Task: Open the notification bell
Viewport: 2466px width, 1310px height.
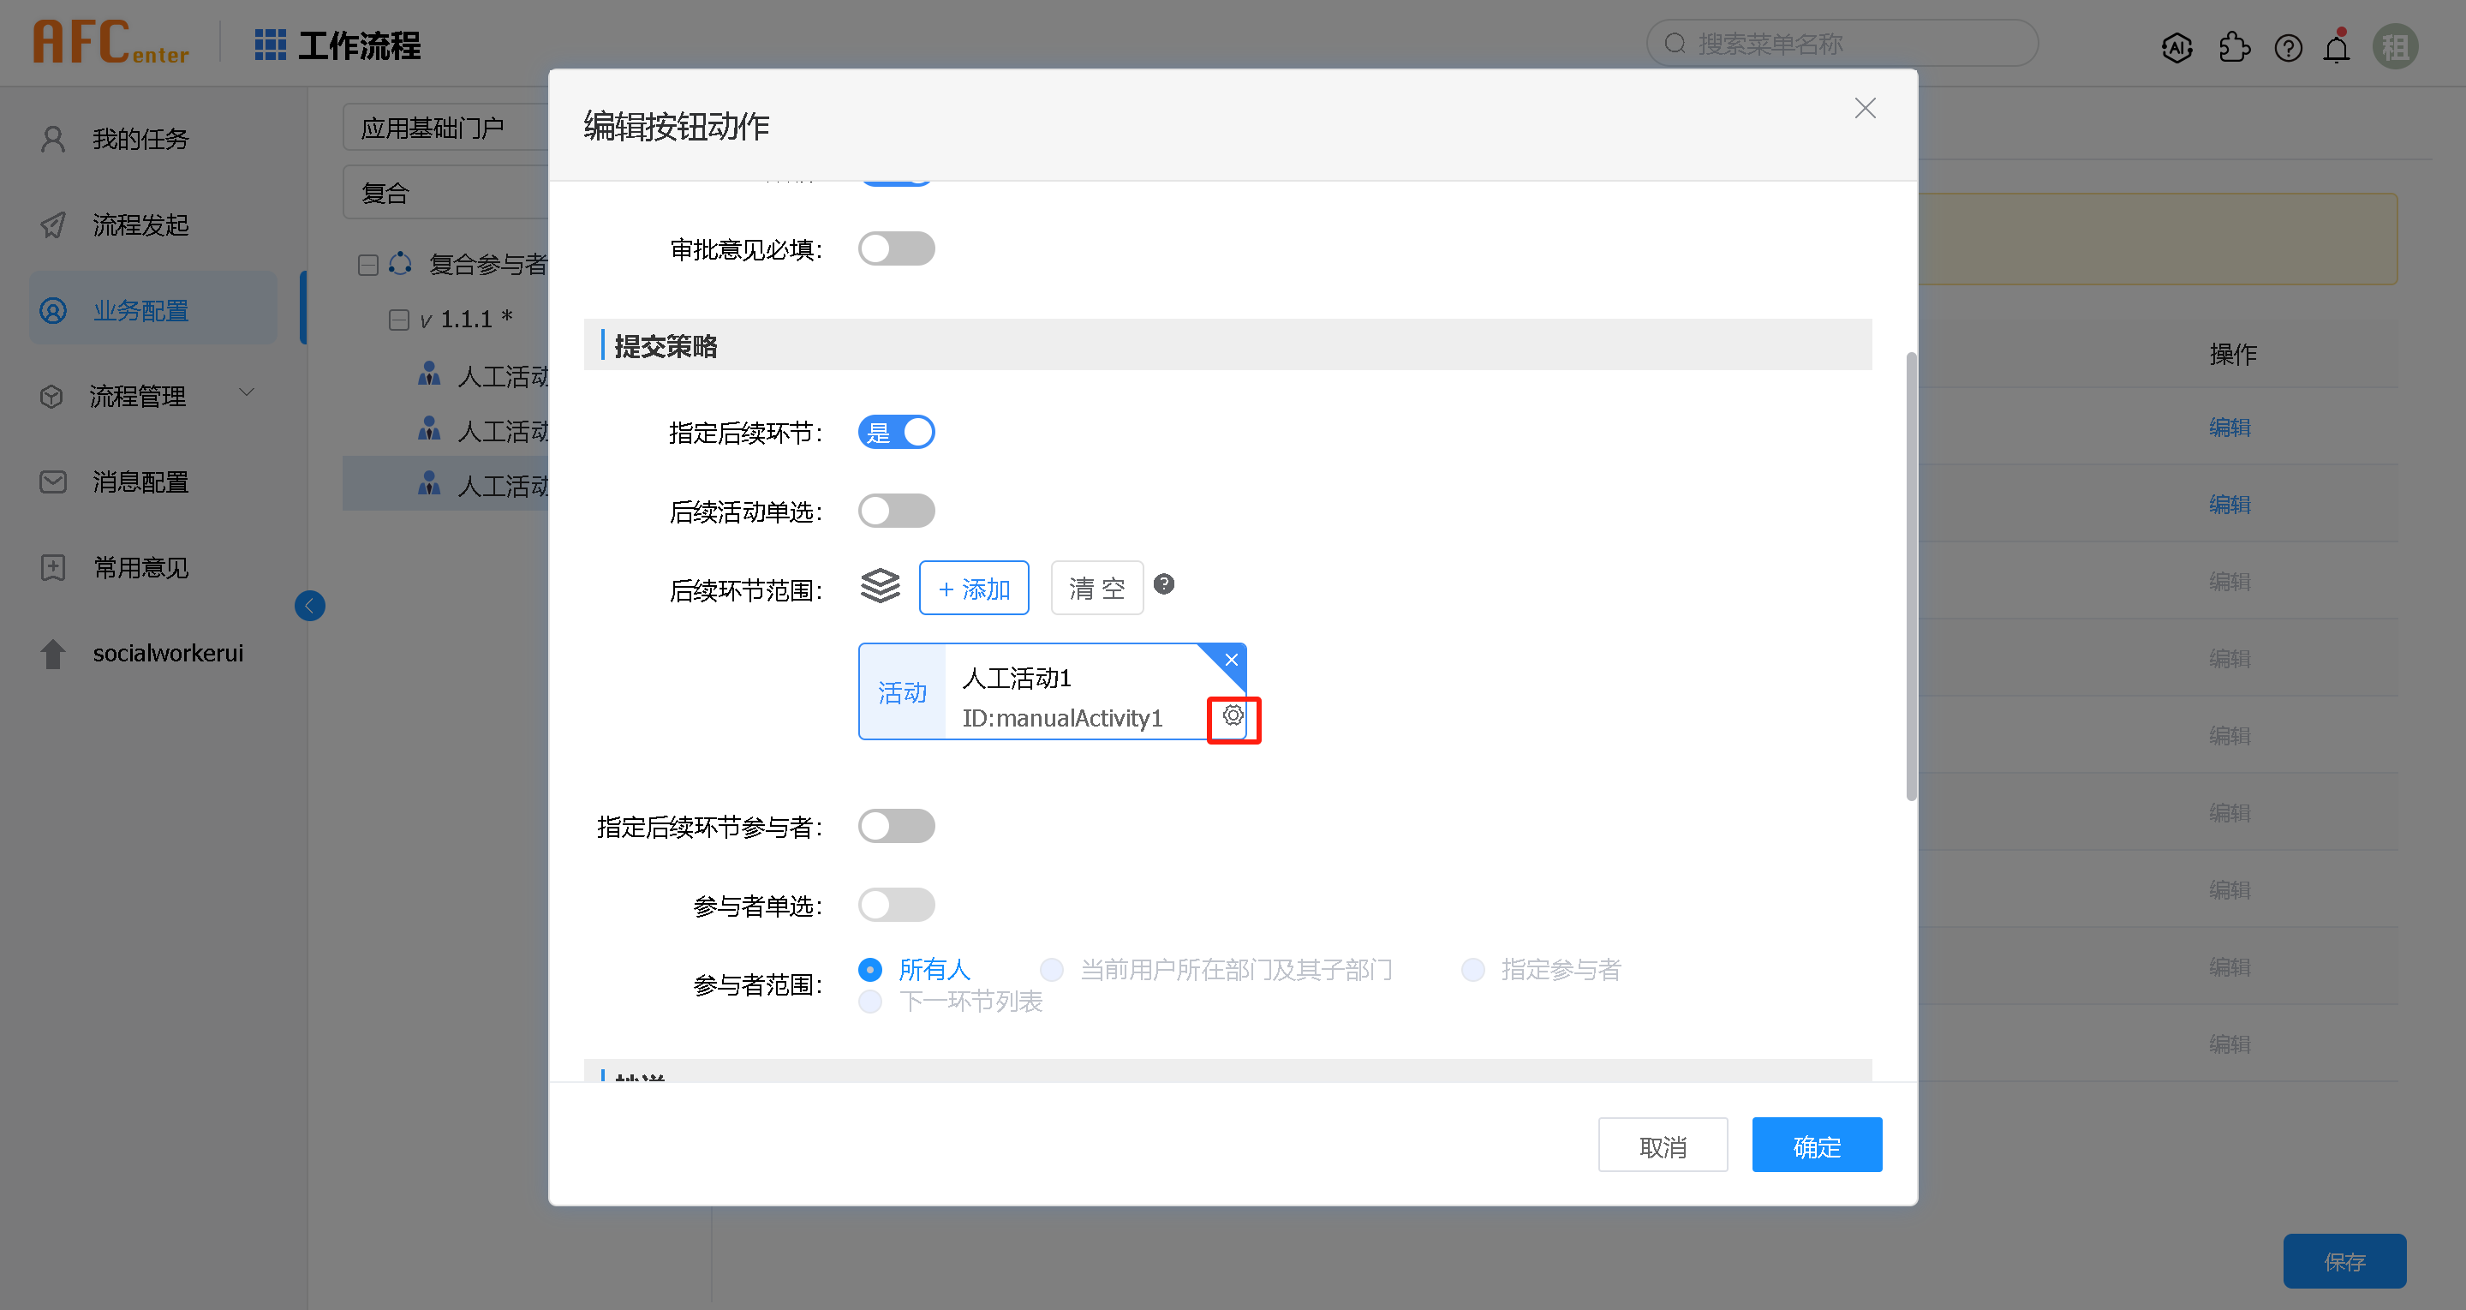Action: pyautogui.click(x=2337, y=47)
